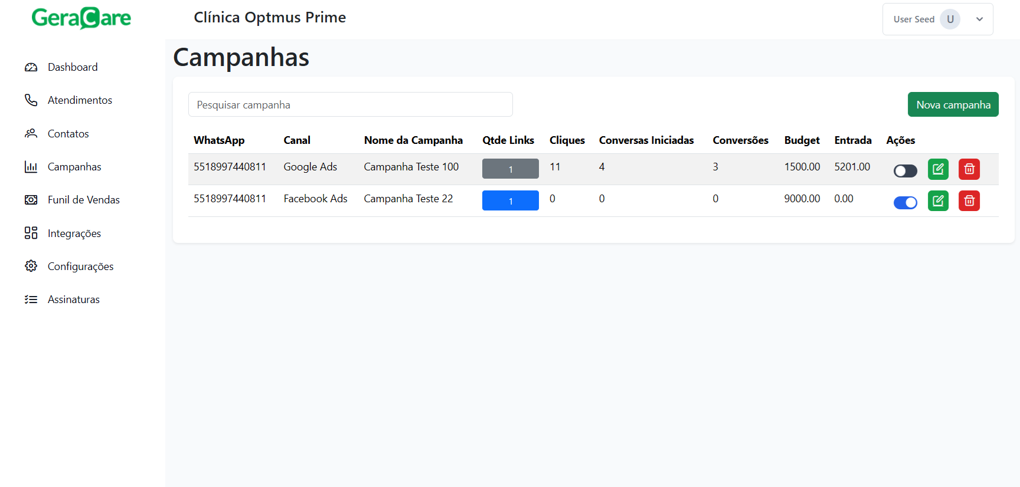Click the gray links badge for Google Ads

(x=510, y=169)
